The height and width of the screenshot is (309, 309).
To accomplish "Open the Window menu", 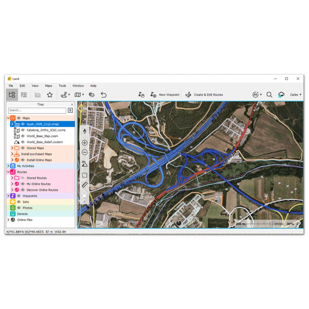I will [78, 86].
